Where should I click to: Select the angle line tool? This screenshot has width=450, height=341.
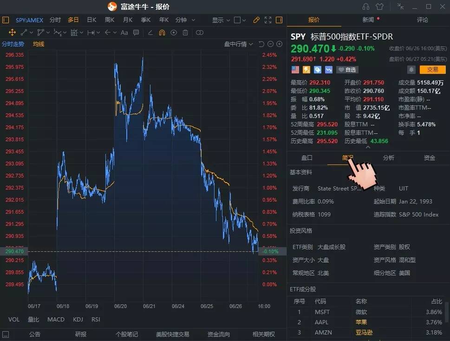(150, 33)
